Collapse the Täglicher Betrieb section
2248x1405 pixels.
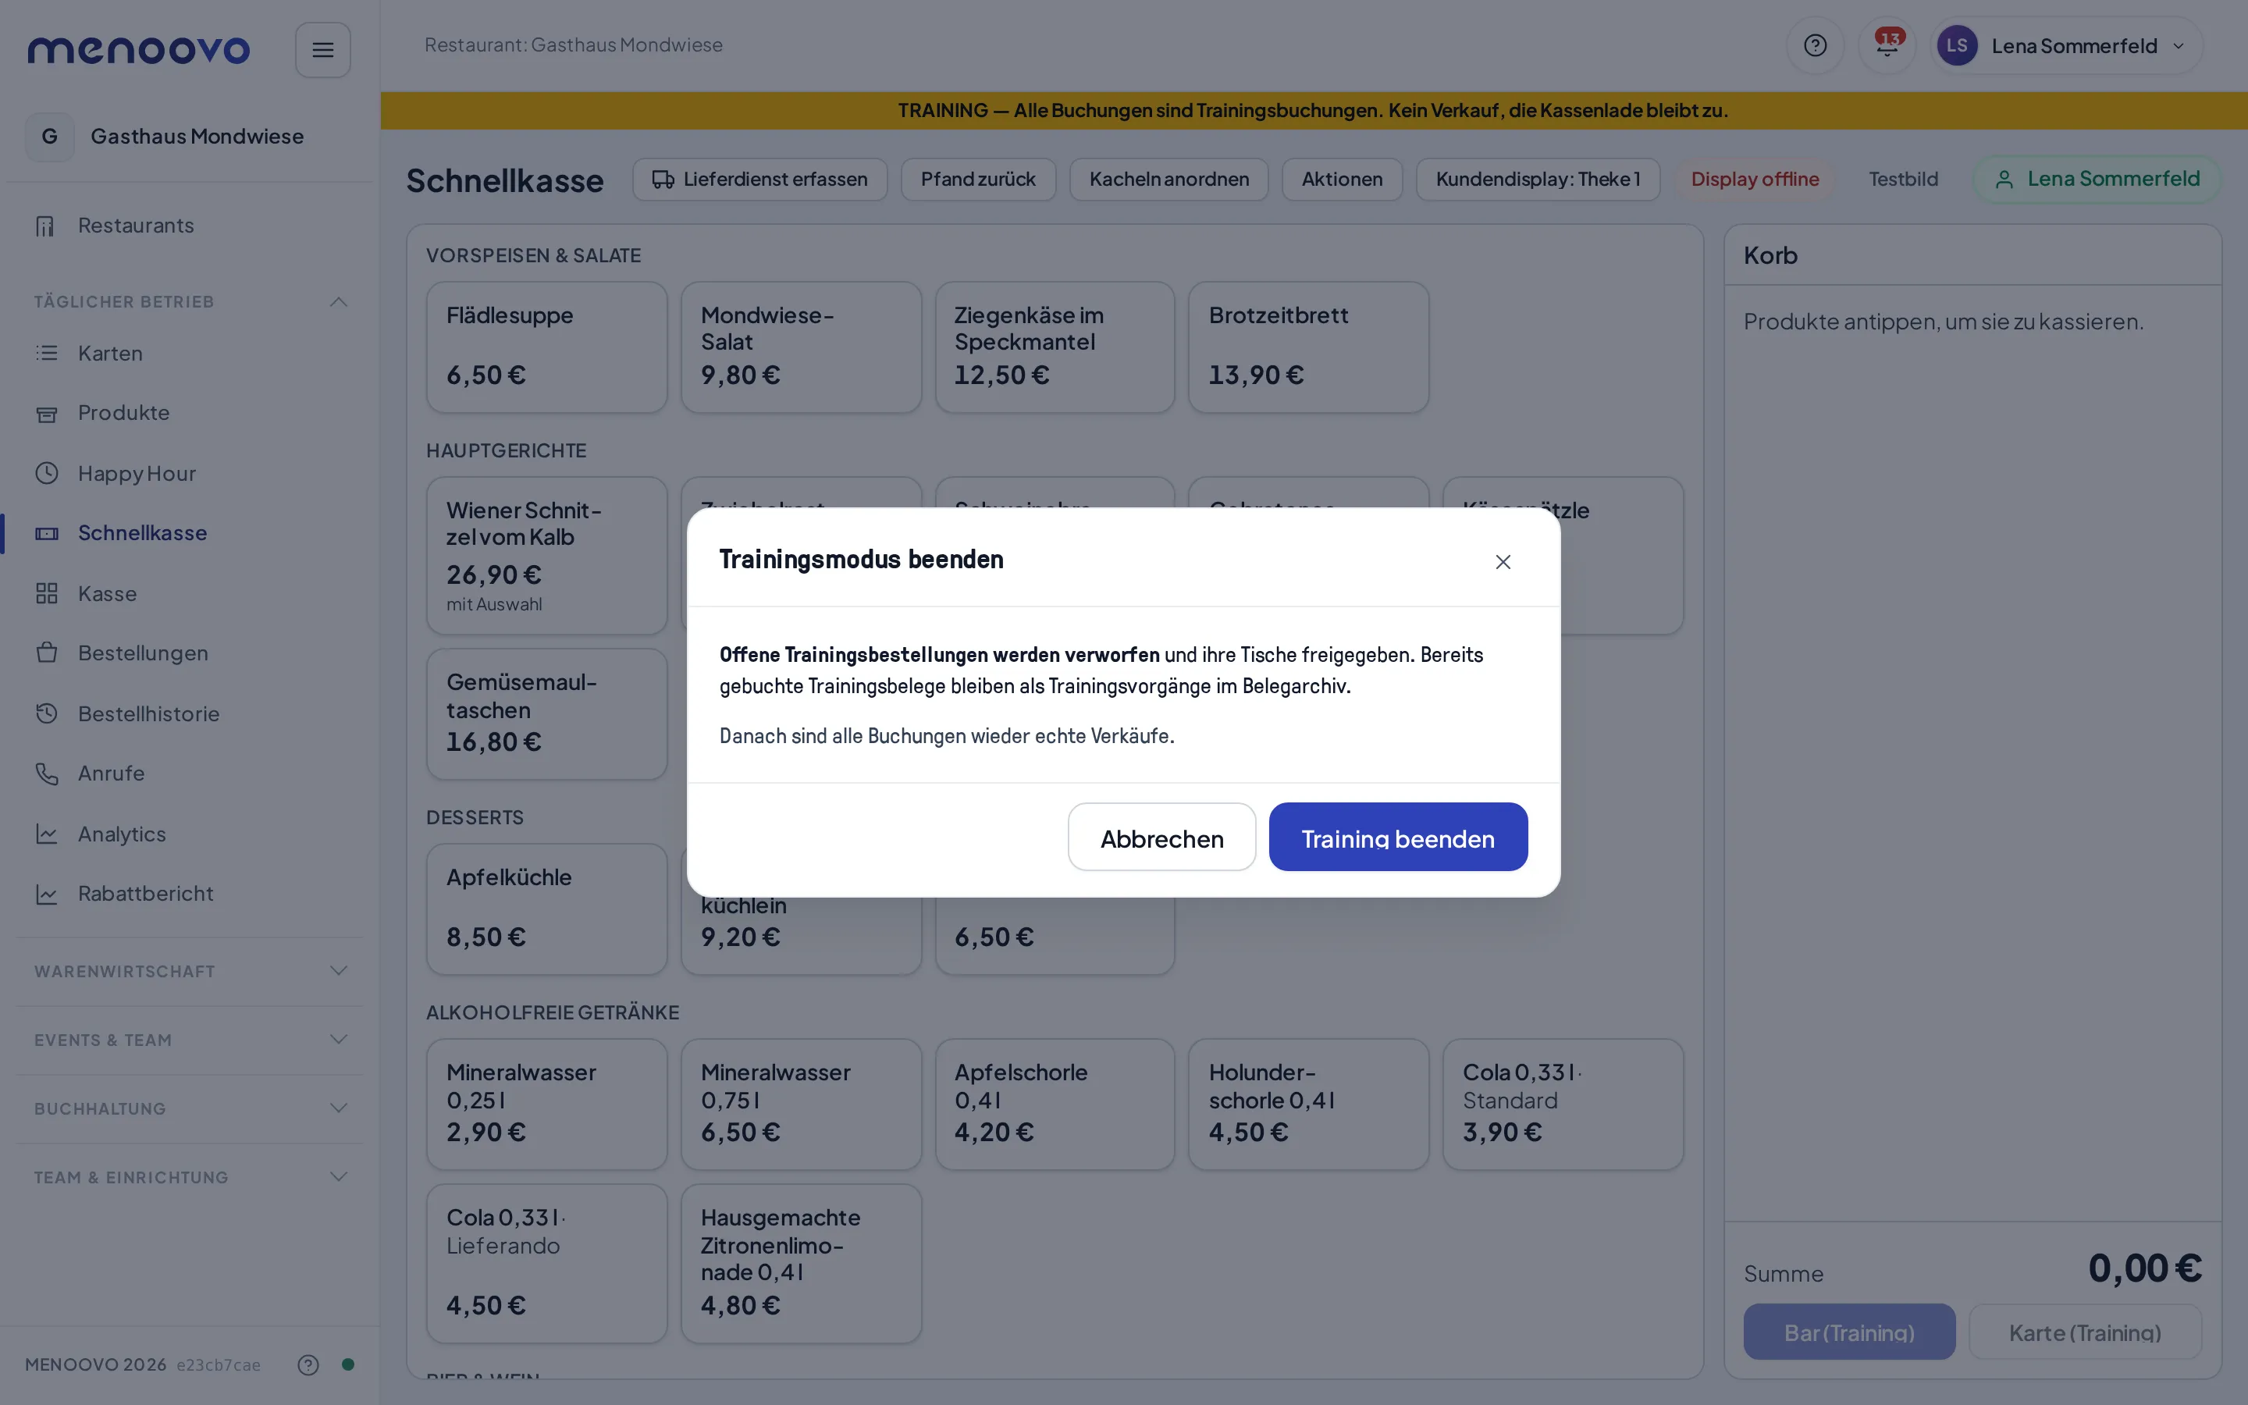click(190, 302)
